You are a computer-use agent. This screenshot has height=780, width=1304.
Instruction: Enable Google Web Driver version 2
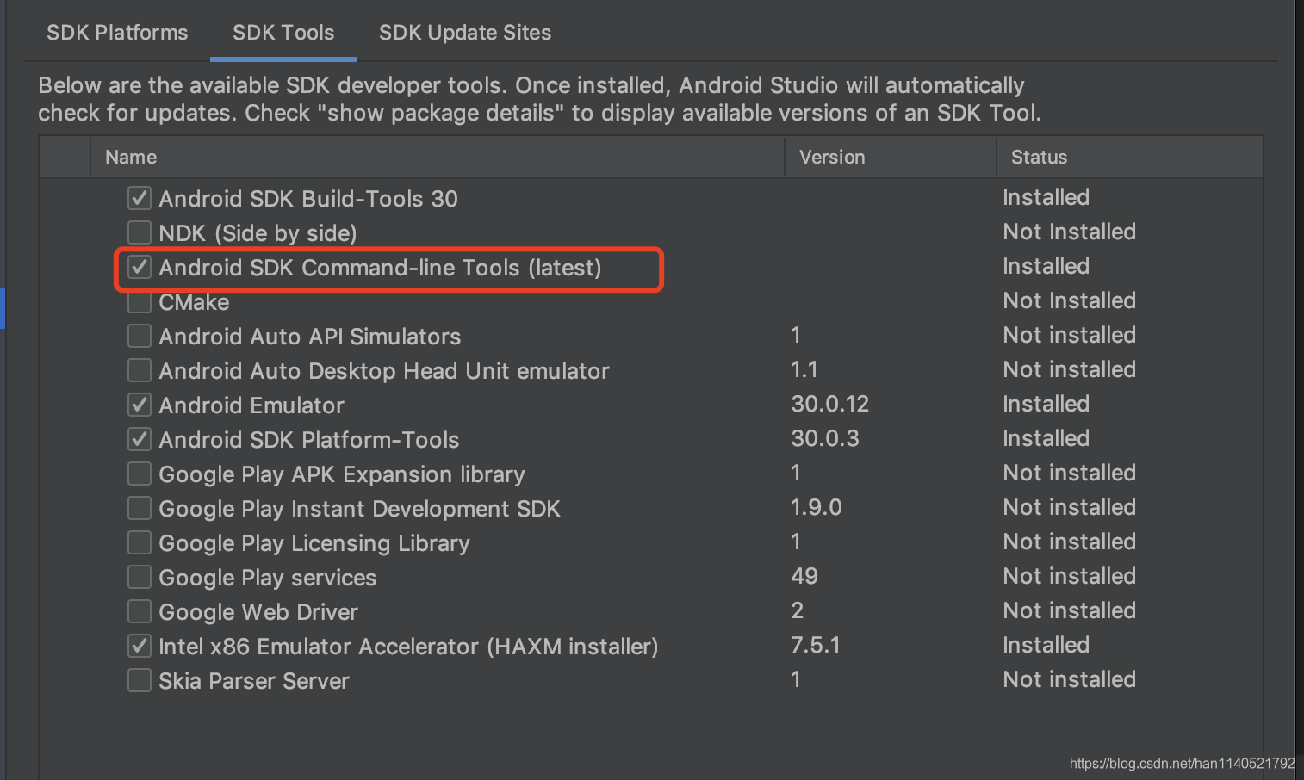click(x=139, y=610)
